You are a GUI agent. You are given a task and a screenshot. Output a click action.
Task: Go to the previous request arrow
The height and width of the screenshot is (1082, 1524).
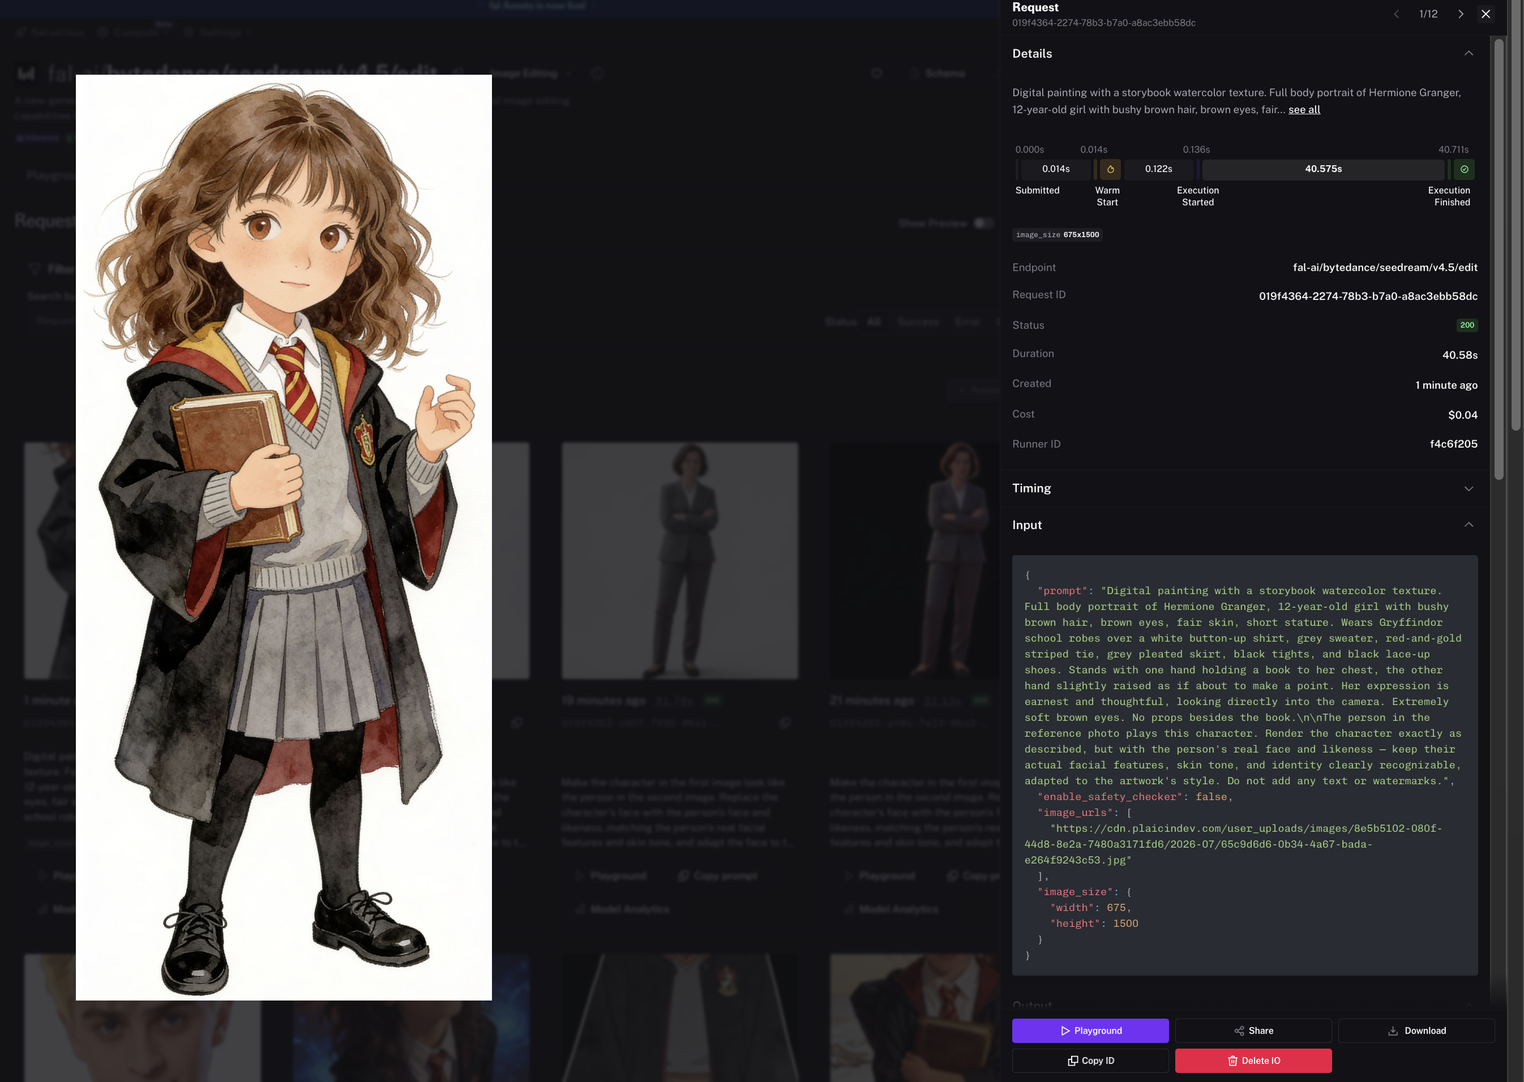[x=1396, y=14]
